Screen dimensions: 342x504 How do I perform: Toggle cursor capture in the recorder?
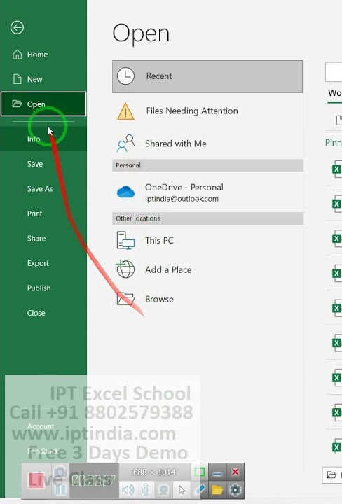tap(182, 490)
